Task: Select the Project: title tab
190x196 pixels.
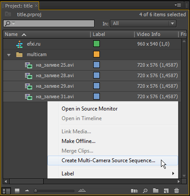Action: click(19, 6)
